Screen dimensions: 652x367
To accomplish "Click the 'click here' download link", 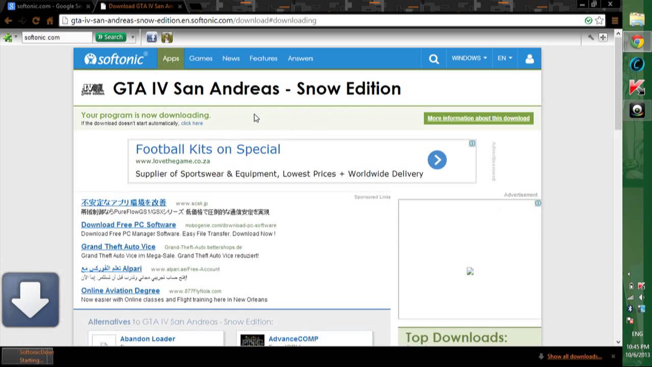I will click(x=192, y=123).
